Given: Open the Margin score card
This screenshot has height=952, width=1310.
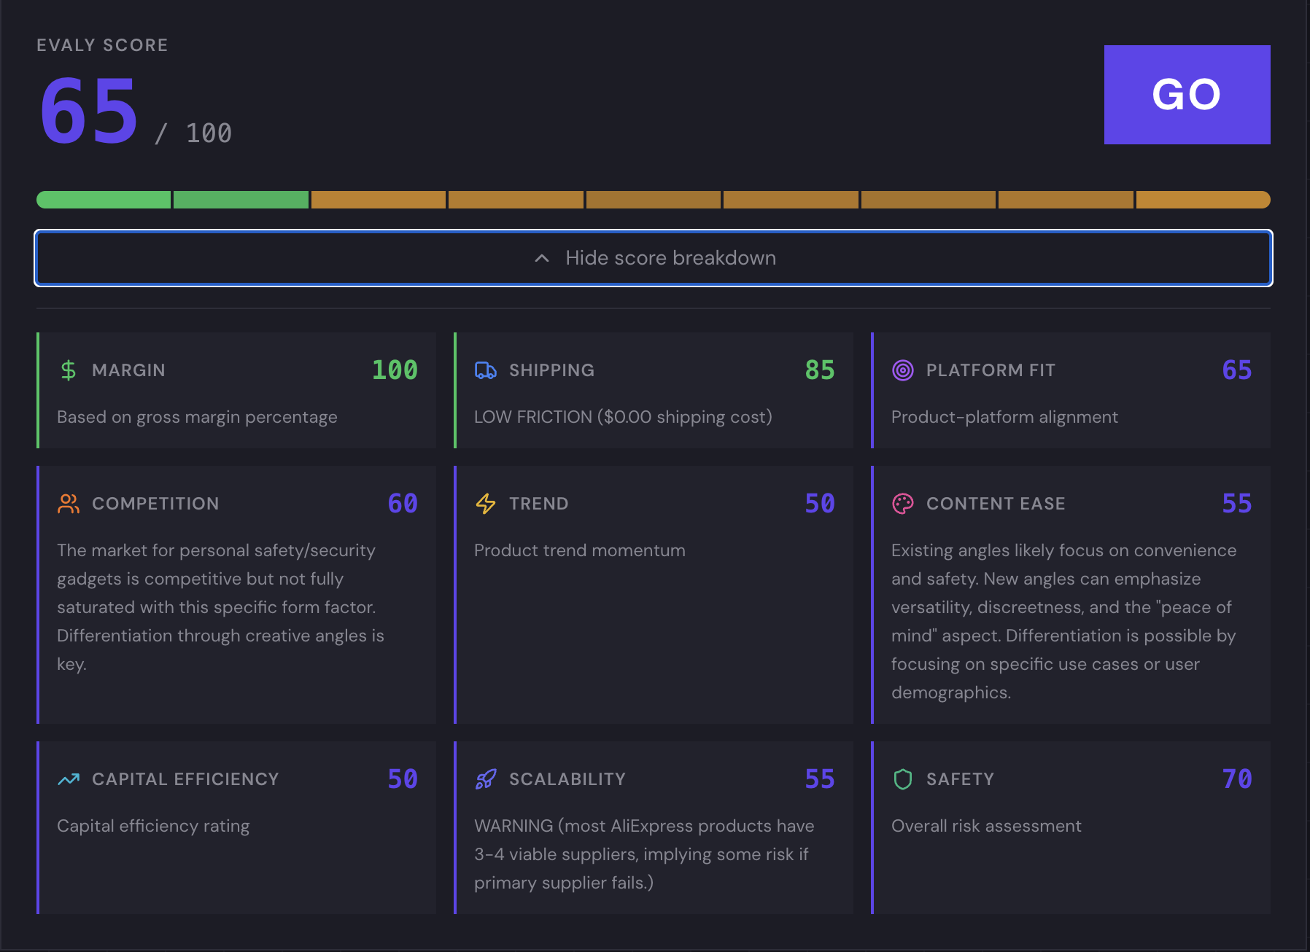Looking at the screenshot, I should click(236, 391).
